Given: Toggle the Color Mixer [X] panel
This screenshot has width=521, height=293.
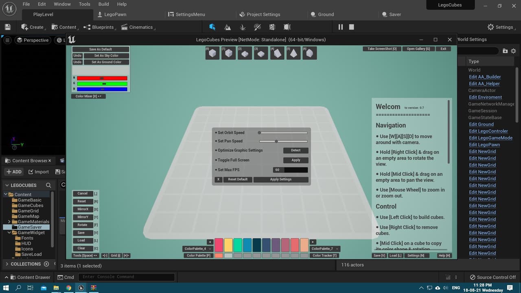Looking at the screenshot, I should click(x=89, y=96).
